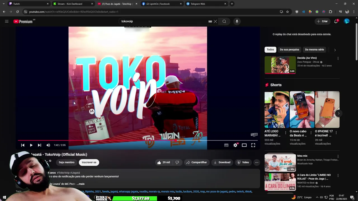Enter fullscreen mode
Image resolution: width=358 pixels, height=201 pixels.
coord(253,145)
